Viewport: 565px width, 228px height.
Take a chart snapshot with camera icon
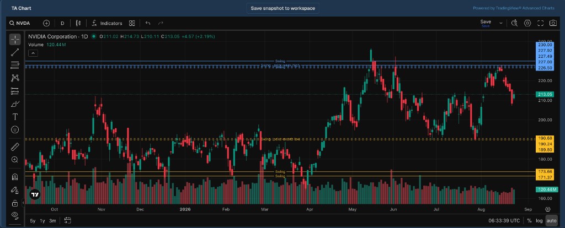[553, 23]
